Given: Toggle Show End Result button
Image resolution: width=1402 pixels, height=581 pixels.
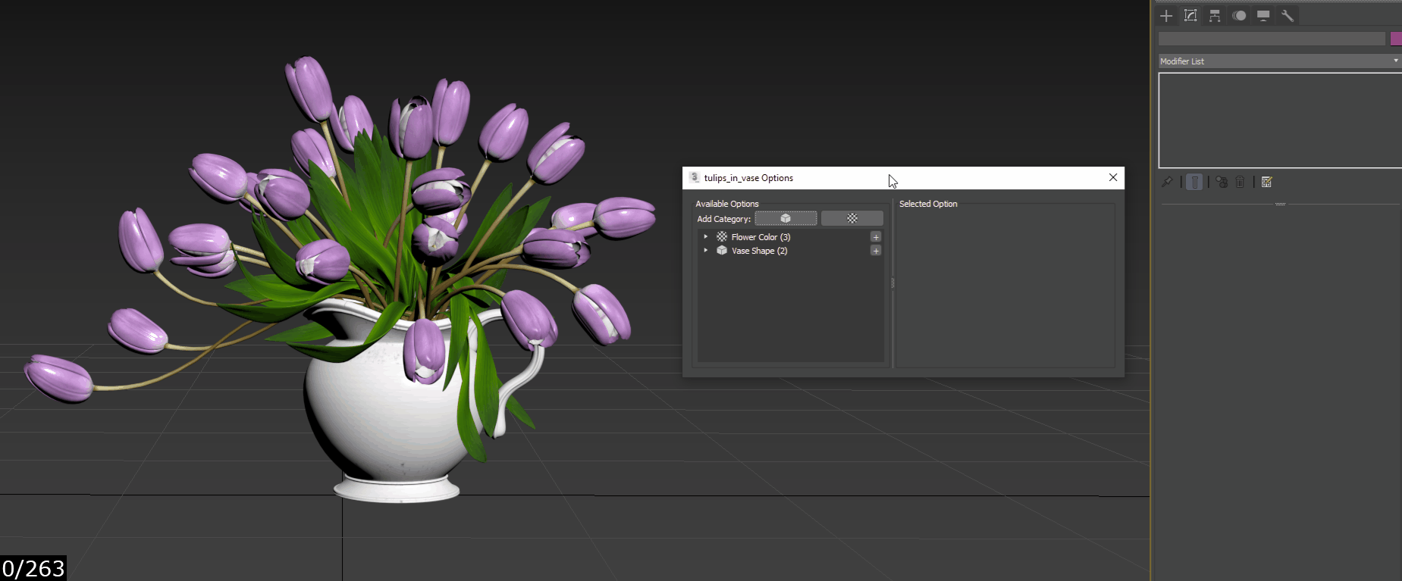Looking at the screenshot, I should (x=1194, y=182).
